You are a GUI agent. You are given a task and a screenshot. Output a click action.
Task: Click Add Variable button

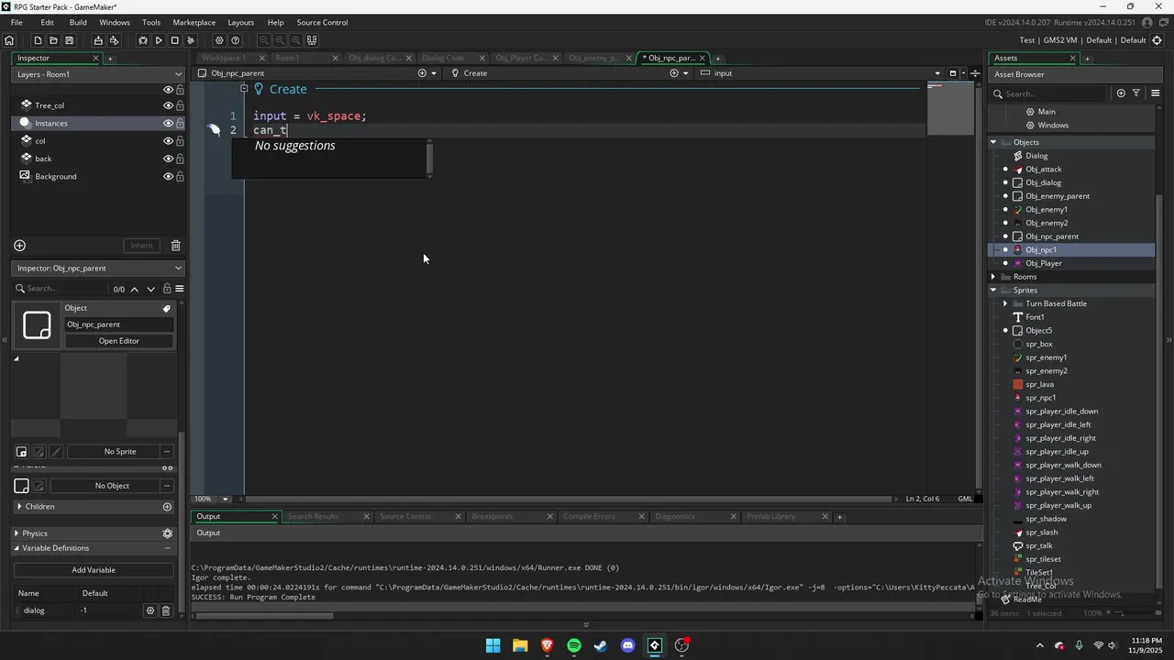coord(94,570)
